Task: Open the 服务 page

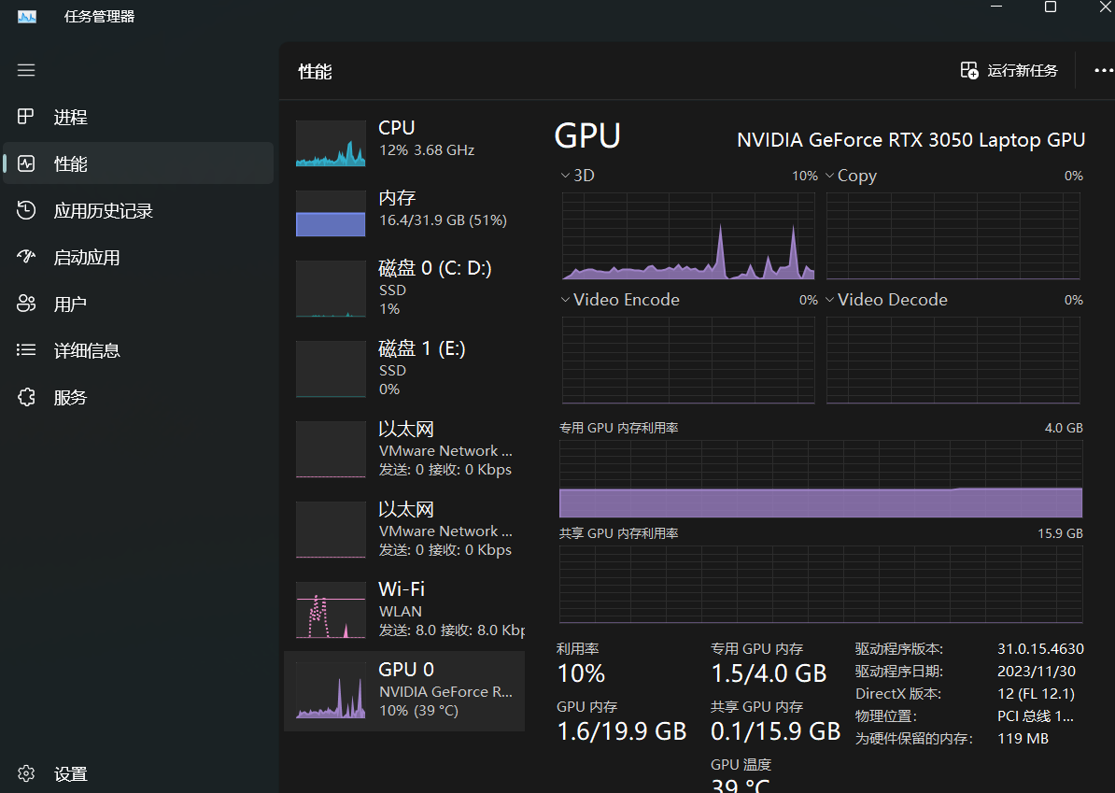Action: [x=138, y=397]
